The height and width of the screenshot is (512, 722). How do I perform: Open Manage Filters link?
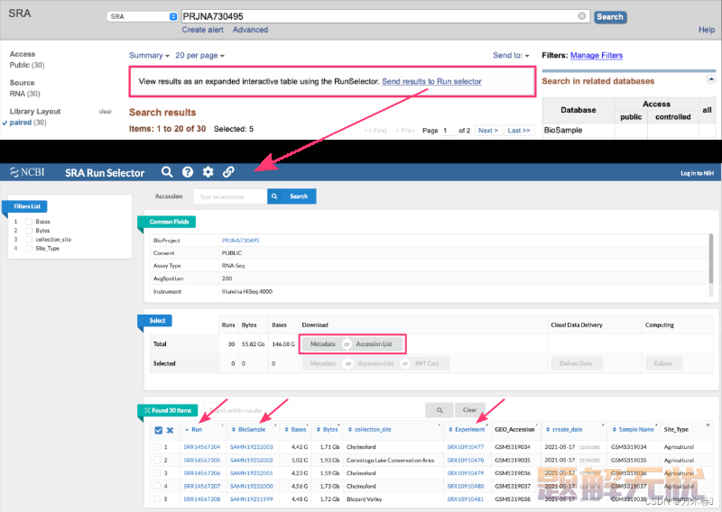(597, 55)
